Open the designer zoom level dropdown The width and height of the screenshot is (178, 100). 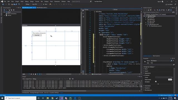pos(25,74)
